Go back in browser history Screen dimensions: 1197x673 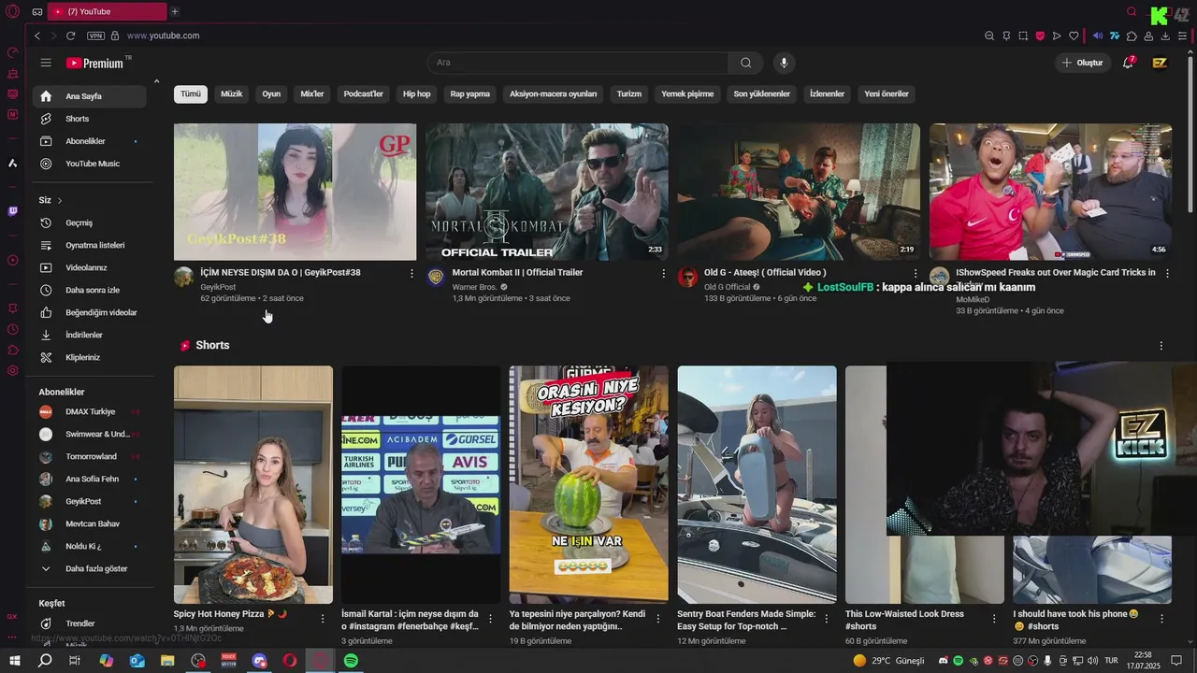pyautogui.click(x=37, y=36)
